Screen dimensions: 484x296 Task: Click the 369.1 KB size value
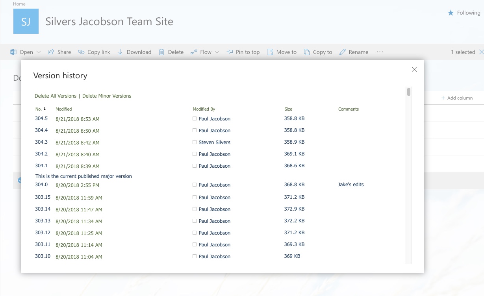[294, 154]
